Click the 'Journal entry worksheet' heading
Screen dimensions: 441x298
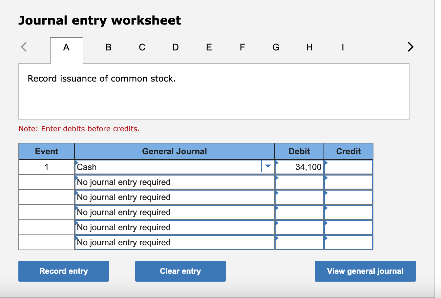pos(99,20)
